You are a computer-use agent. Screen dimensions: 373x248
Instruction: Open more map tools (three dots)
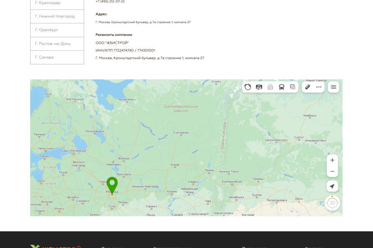tap(319, 87)
